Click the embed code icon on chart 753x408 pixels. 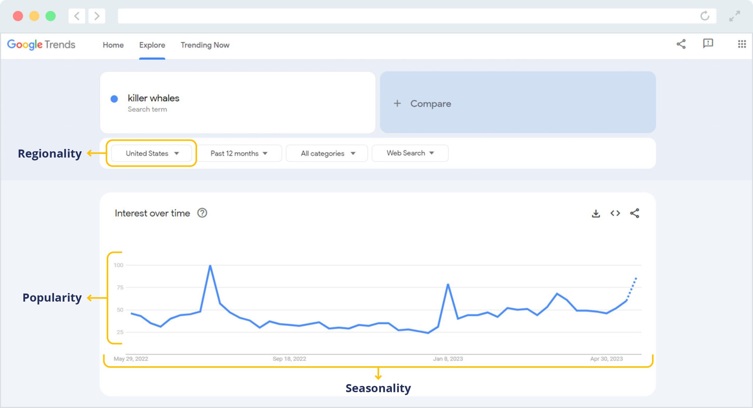coord(615,213)
